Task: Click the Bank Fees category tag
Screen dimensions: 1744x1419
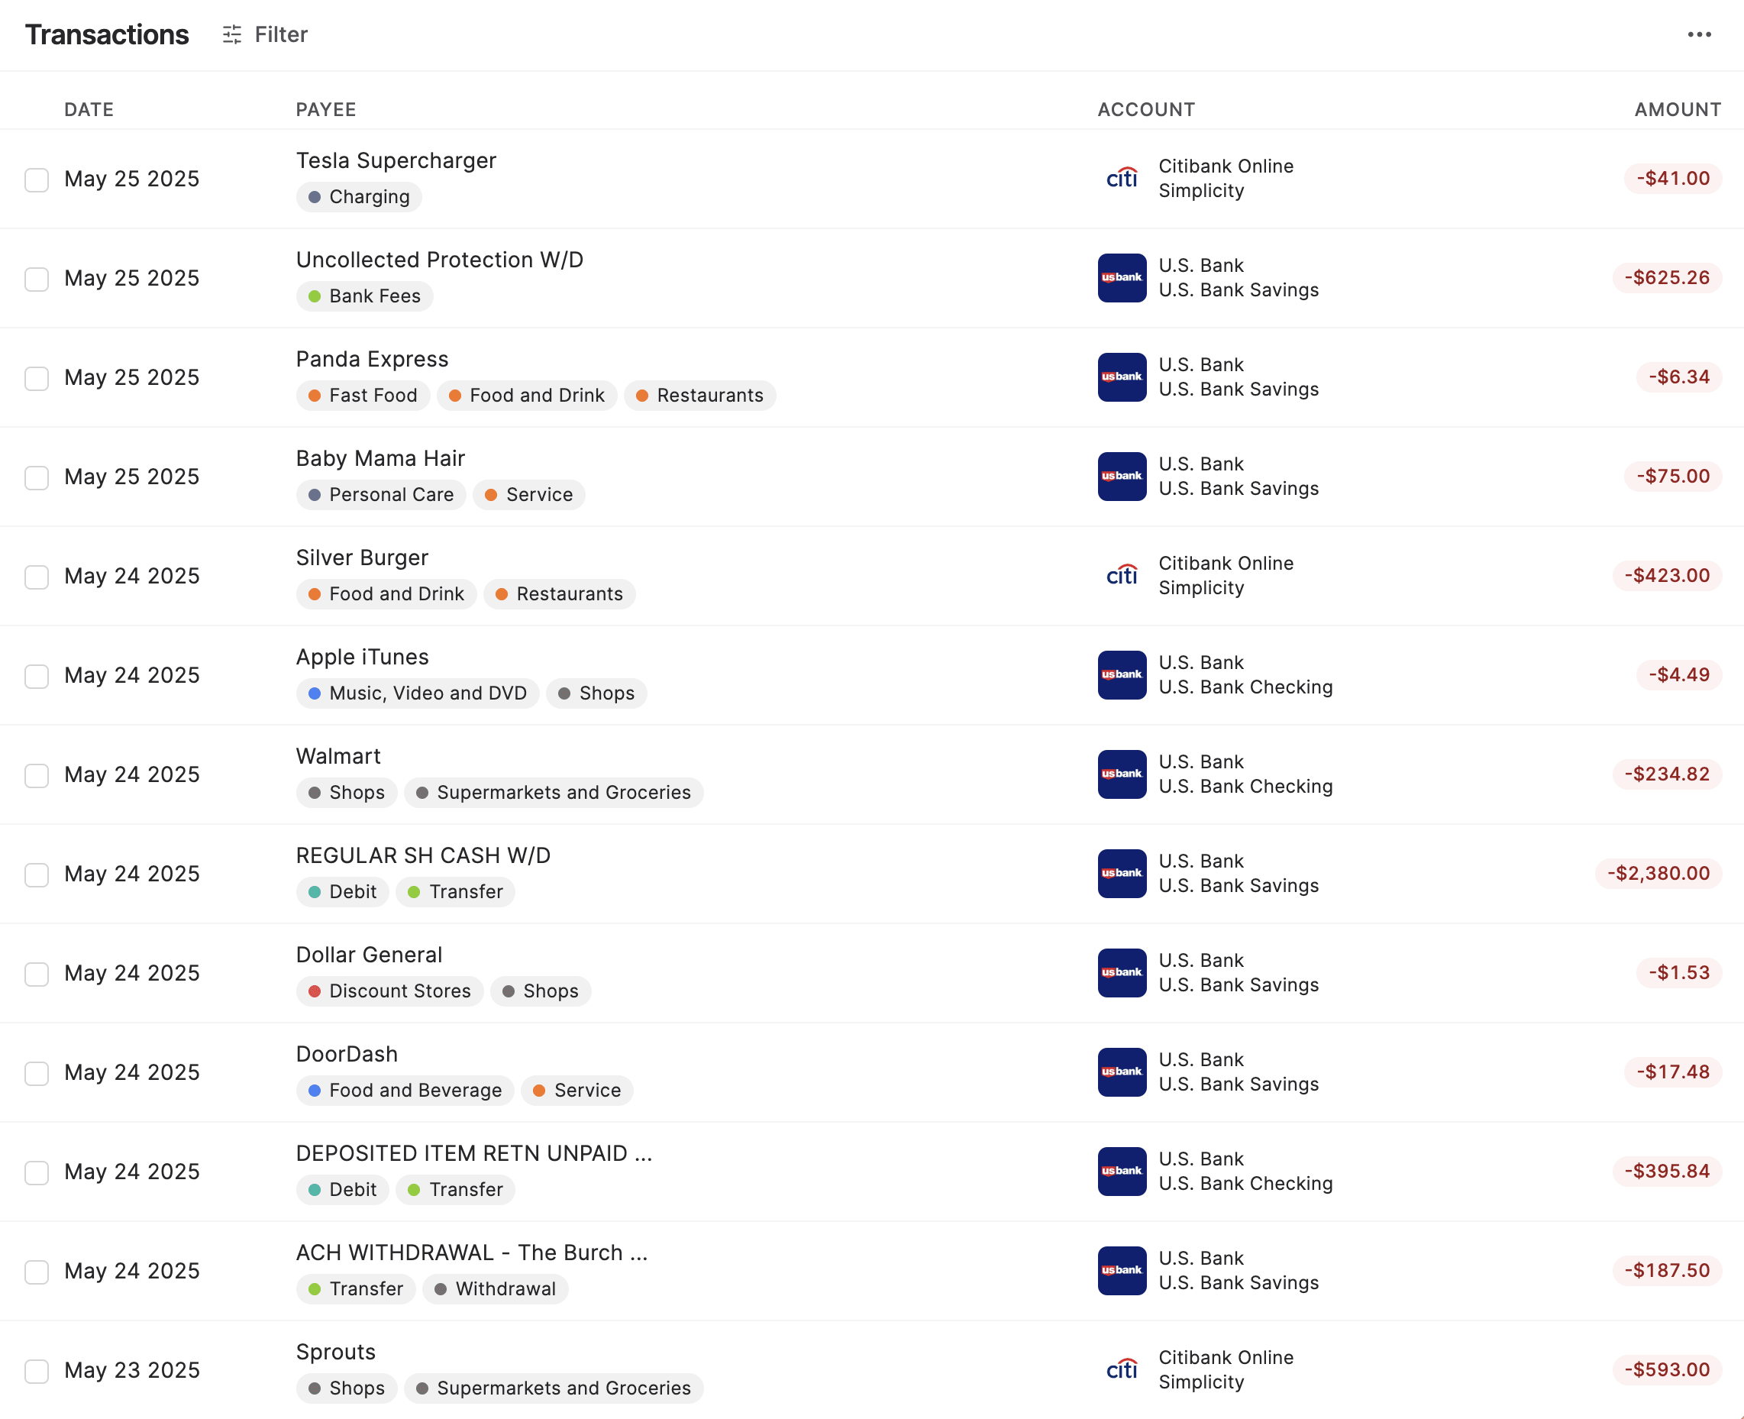Action: click(364, 296)
